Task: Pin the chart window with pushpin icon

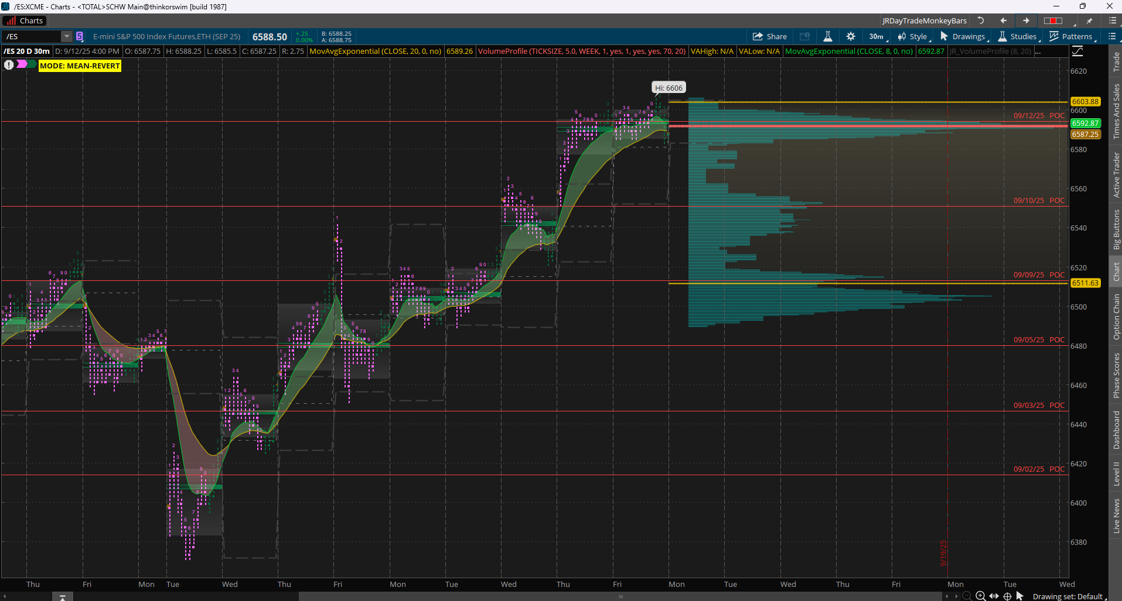Action: [1089, 20]
